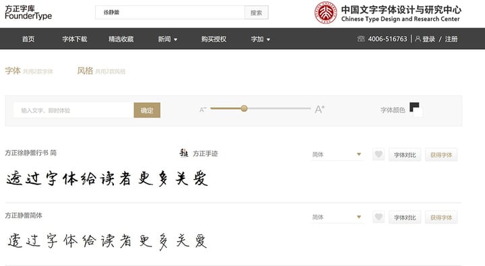Open 购买授权 in navigation bar
Screen dimensions: 485x266
coord(214,39)
